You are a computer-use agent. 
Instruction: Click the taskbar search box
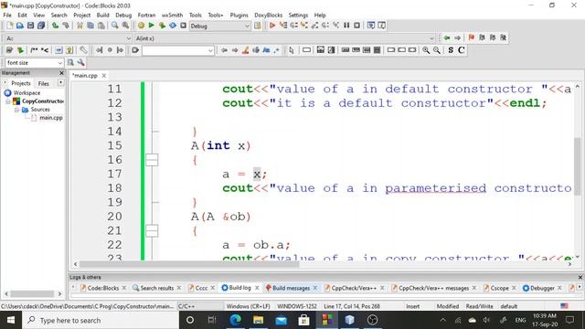coord(100,320)
